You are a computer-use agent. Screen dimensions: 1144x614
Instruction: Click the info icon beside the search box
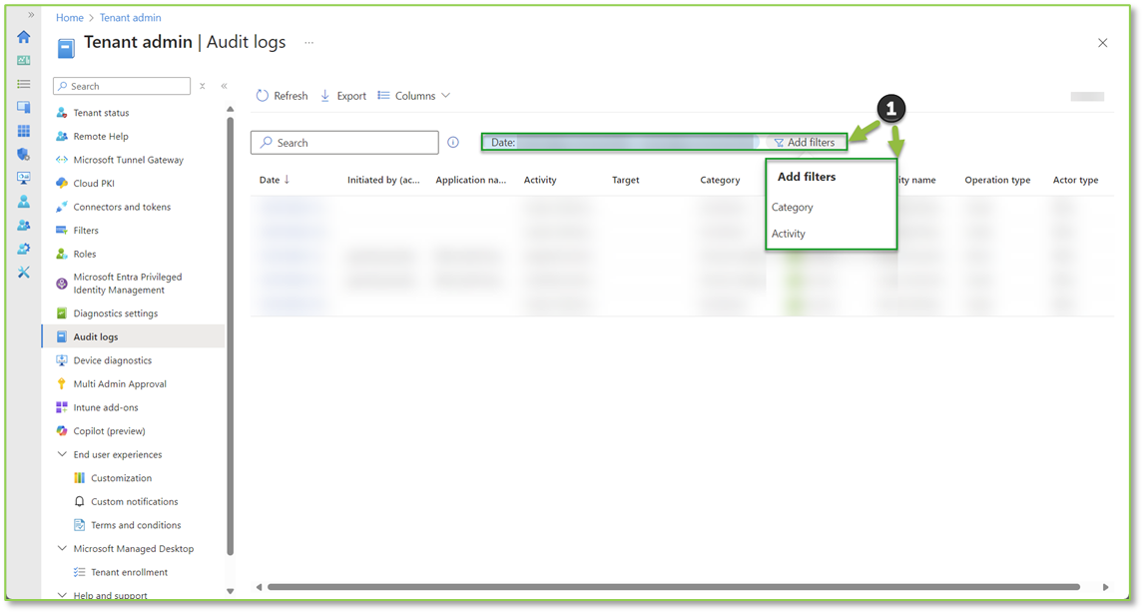pyautogui.click(x=452, y=142)
